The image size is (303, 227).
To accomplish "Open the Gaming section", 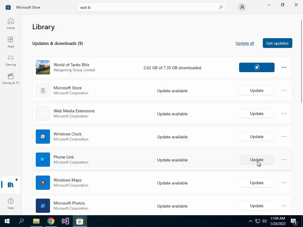I will pyautogui.click(x=11, y=60).
